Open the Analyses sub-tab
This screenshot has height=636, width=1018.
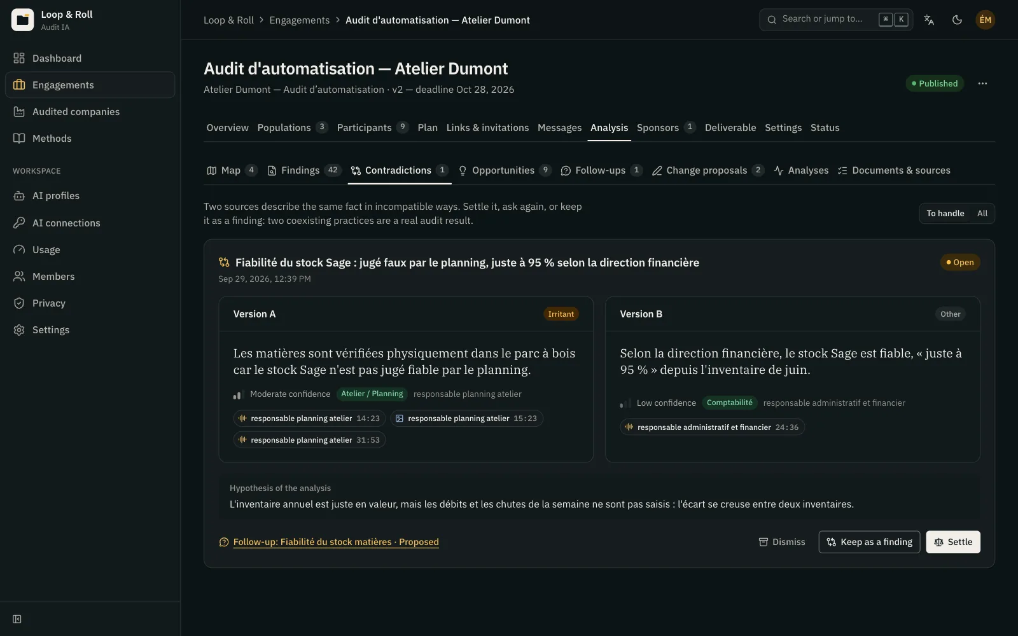(801, 170)
